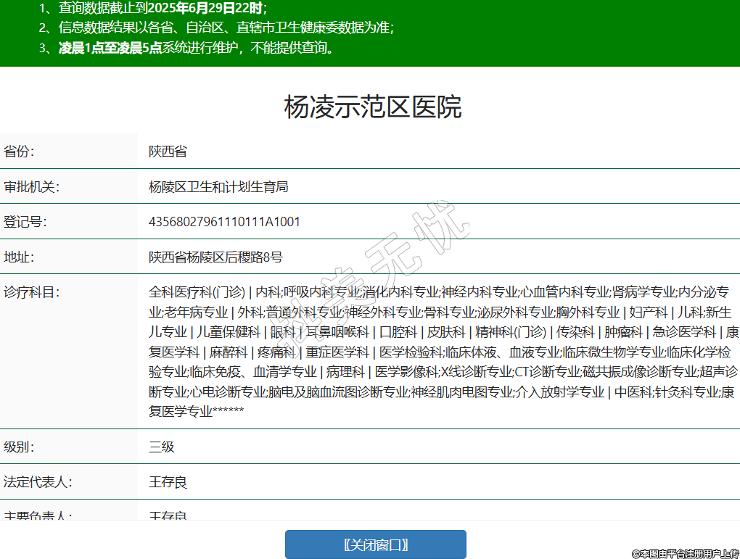Select the value 杨陵区卫生和计划生育局
This screenshot has width=740, height=559.
[218, 186]
